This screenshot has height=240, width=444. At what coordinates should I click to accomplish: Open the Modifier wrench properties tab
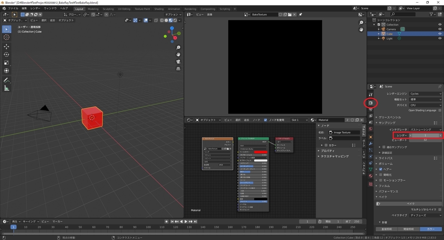click(x=370, y=143)
